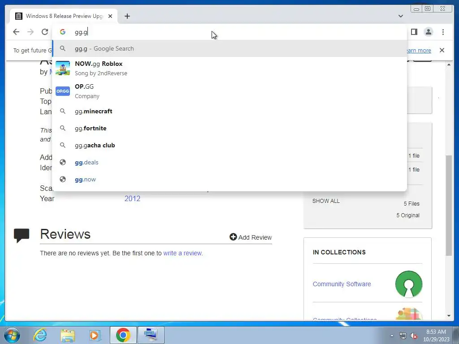
Task: Click SHOW ALL in the download panel
Action: point(326,201)
